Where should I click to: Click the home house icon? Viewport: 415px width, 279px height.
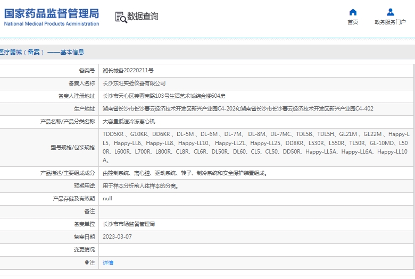(353, 12)
